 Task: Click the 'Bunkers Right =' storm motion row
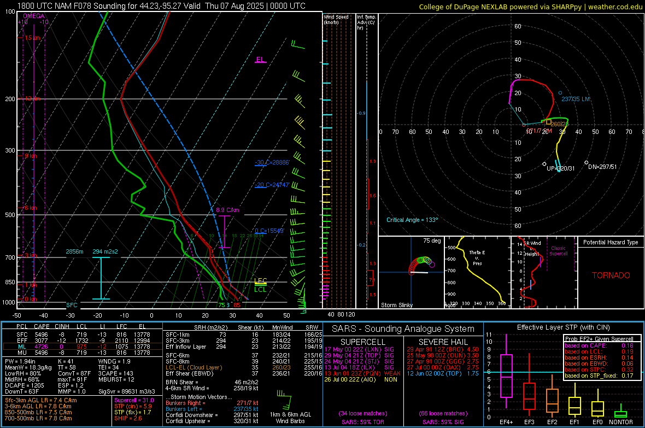[212, 403]
